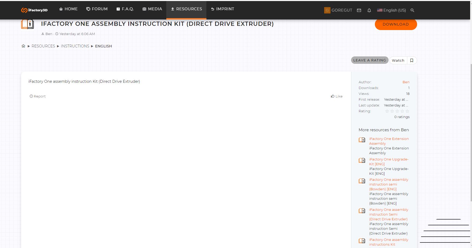Click the '0 ratings' text

(x=402, y=117)
